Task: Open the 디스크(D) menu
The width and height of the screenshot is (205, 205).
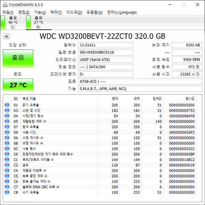Action: point(74,12)
